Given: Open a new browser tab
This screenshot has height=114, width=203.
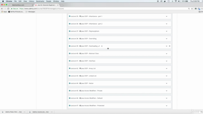Looking at the screenshot, I should tap(62, 5).
